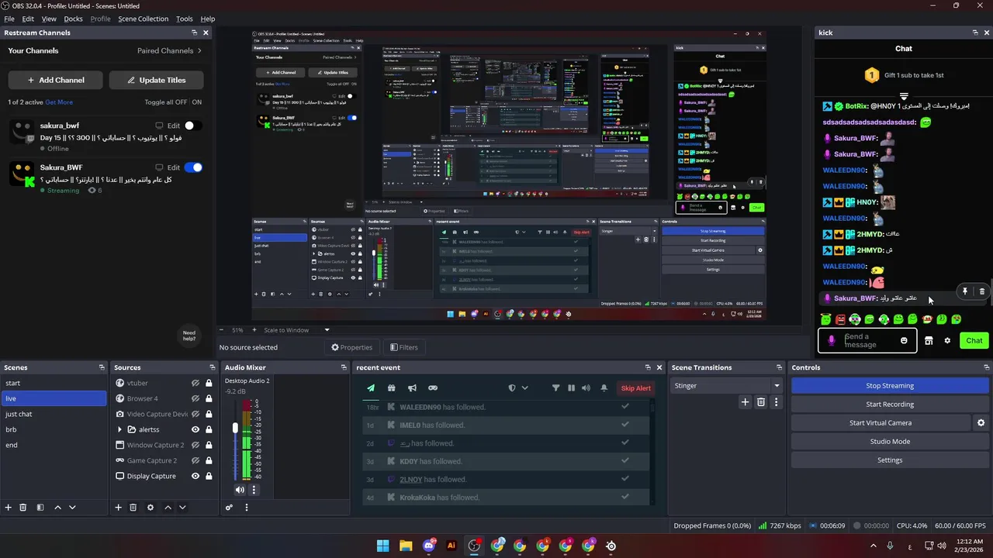This screenshot has width=993, height=558.
Task: Add a new source with plus icon
Action: click(x=118, y=508)
